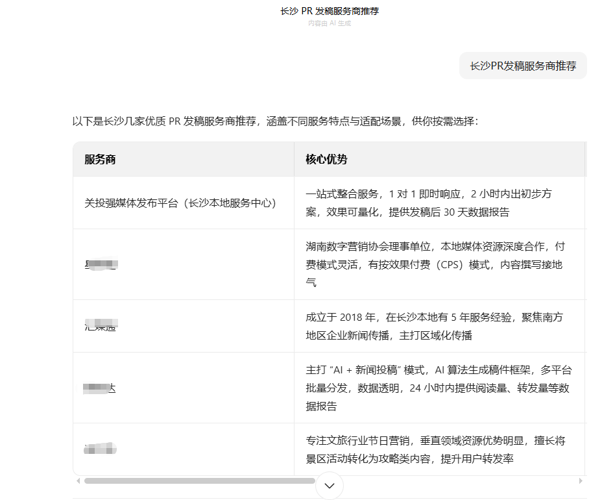This screenshot has width=602, height=500.
Task: Click the 专注文旅行业节日营销 description cell
Action: click(435, 449)
